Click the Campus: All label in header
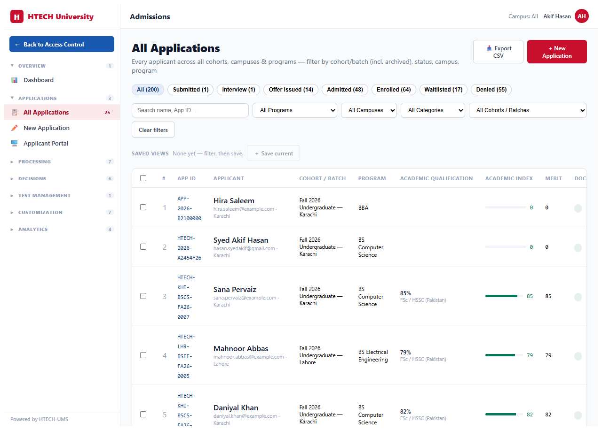The height and width of the screenshot is (430, 602). (x=523, y=16)
